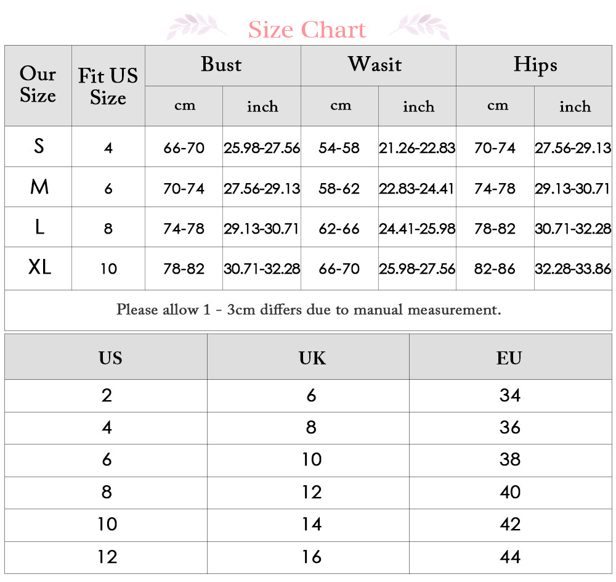Click bust value 74-78 in L row
The height and width of the screenshot is (582, 616).
[184, 227]
